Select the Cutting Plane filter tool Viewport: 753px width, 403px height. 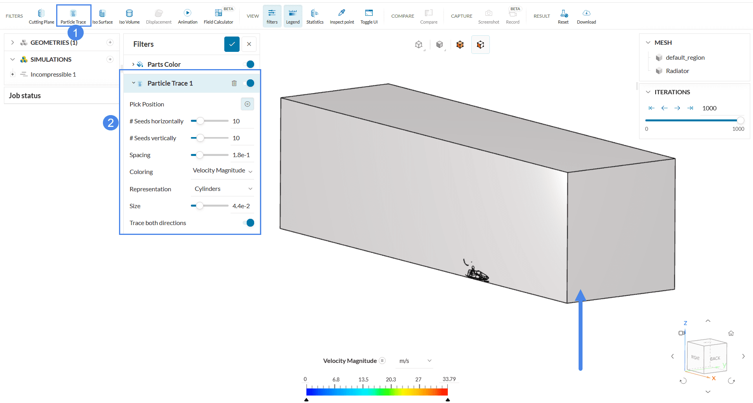coord(41,16)
